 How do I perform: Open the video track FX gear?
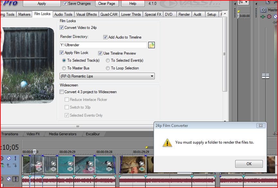click(2, 158)
